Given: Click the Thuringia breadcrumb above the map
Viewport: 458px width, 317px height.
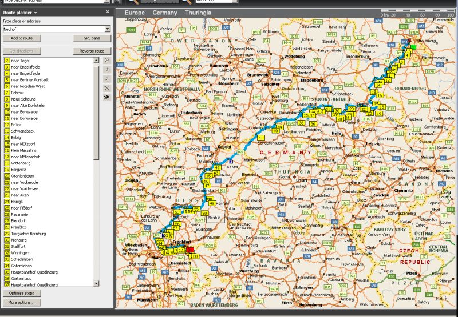Looking at the screenshot, I should coord(199,12).
